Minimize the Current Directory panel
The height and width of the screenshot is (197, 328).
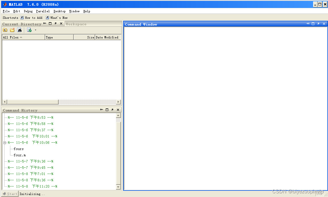(x=45, y=23)
